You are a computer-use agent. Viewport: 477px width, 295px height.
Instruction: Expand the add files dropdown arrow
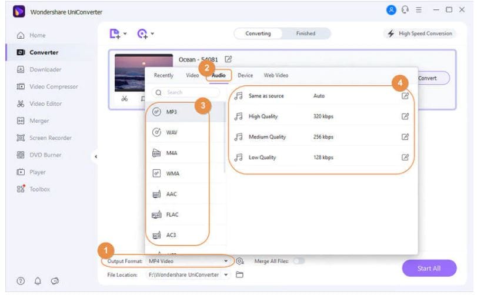coord(125,33)
